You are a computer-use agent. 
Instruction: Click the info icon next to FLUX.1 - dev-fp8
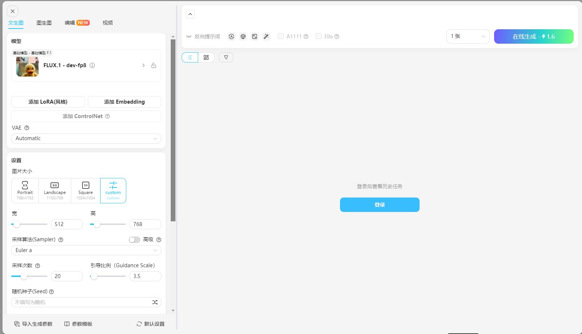pos(92,65)
